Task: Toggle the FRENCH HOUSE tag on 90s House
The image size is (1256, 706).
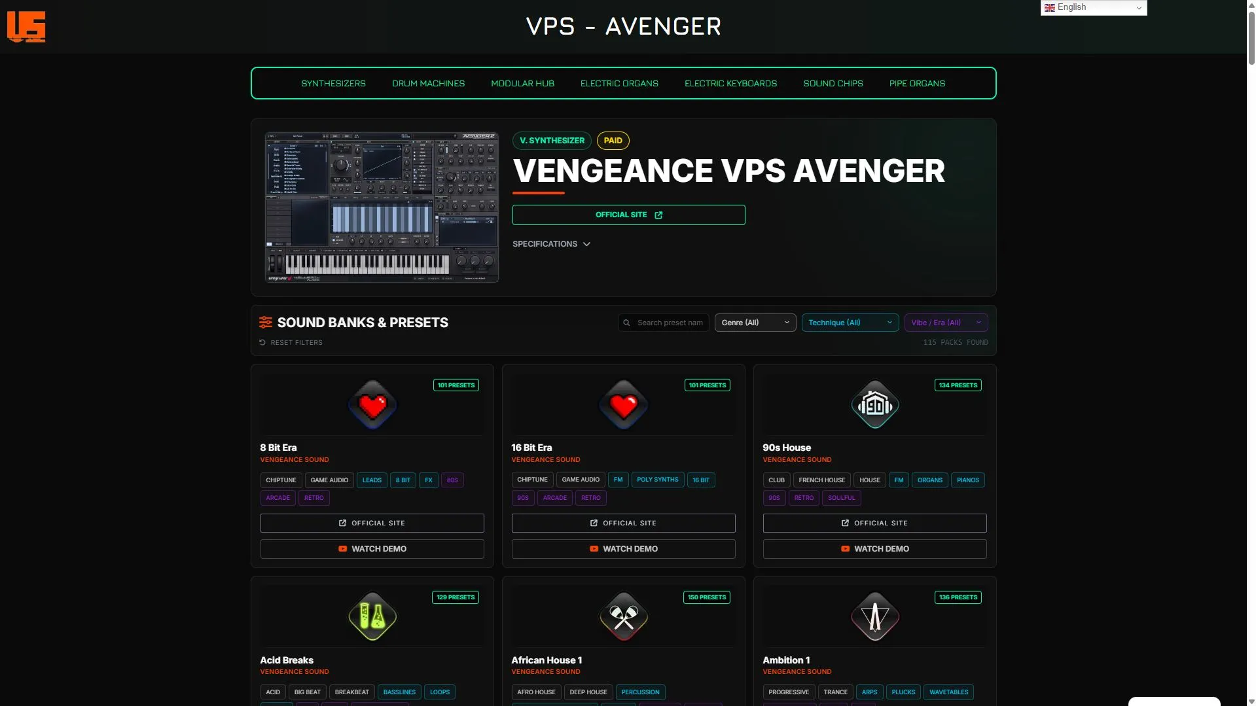Action: 821,480
